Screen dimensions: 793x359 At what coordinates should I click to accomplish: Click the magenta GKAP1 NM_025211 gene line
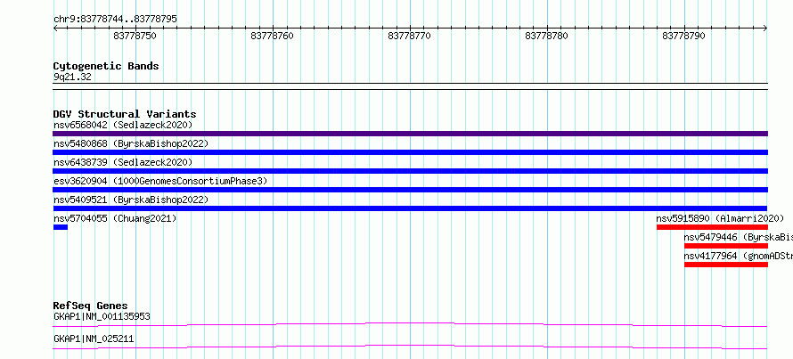pyautogui.click(x=410, y=347)
